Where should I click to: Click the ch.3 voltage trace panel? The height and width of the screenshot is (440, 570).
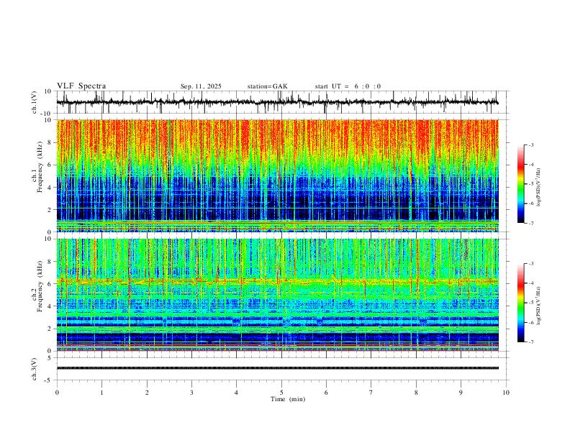tap(282, 369)
